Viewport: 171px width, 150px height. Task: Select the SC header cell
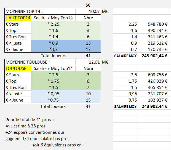[x=88, y=5]
